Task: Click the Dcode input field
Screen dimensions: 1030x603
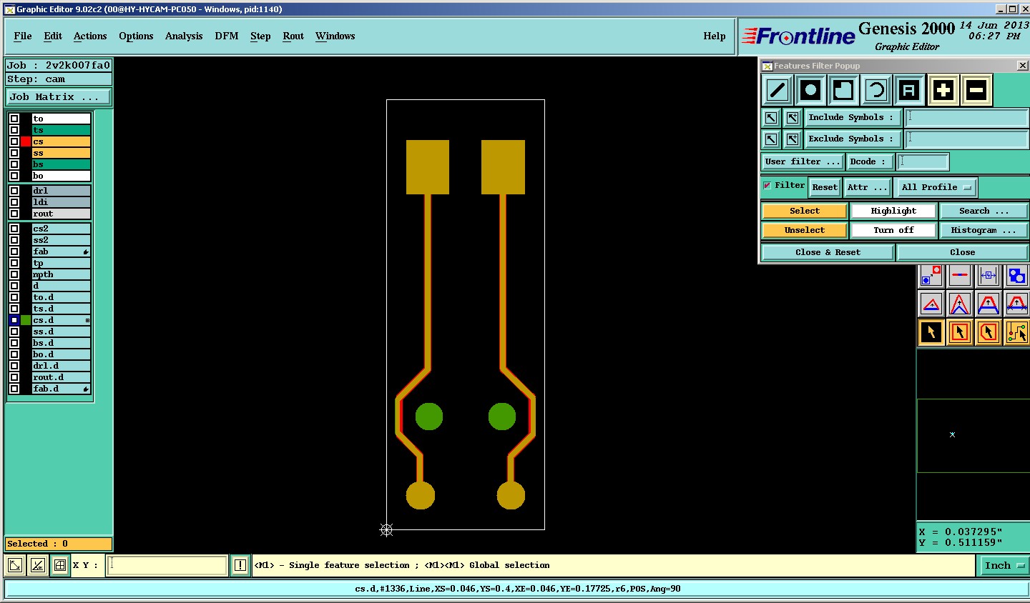Action: click(x=923, y=161)
